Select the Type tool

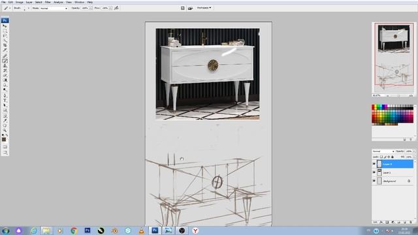[5, 101]
